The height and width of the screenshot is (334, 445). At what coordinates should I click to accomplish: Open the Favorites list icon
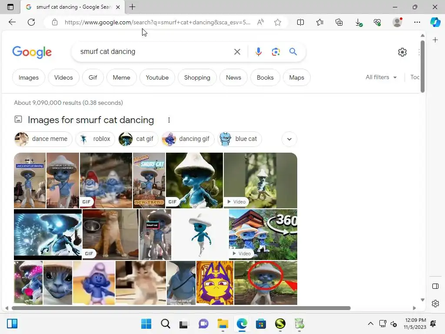pyautogui.click(x=320, y=22)
